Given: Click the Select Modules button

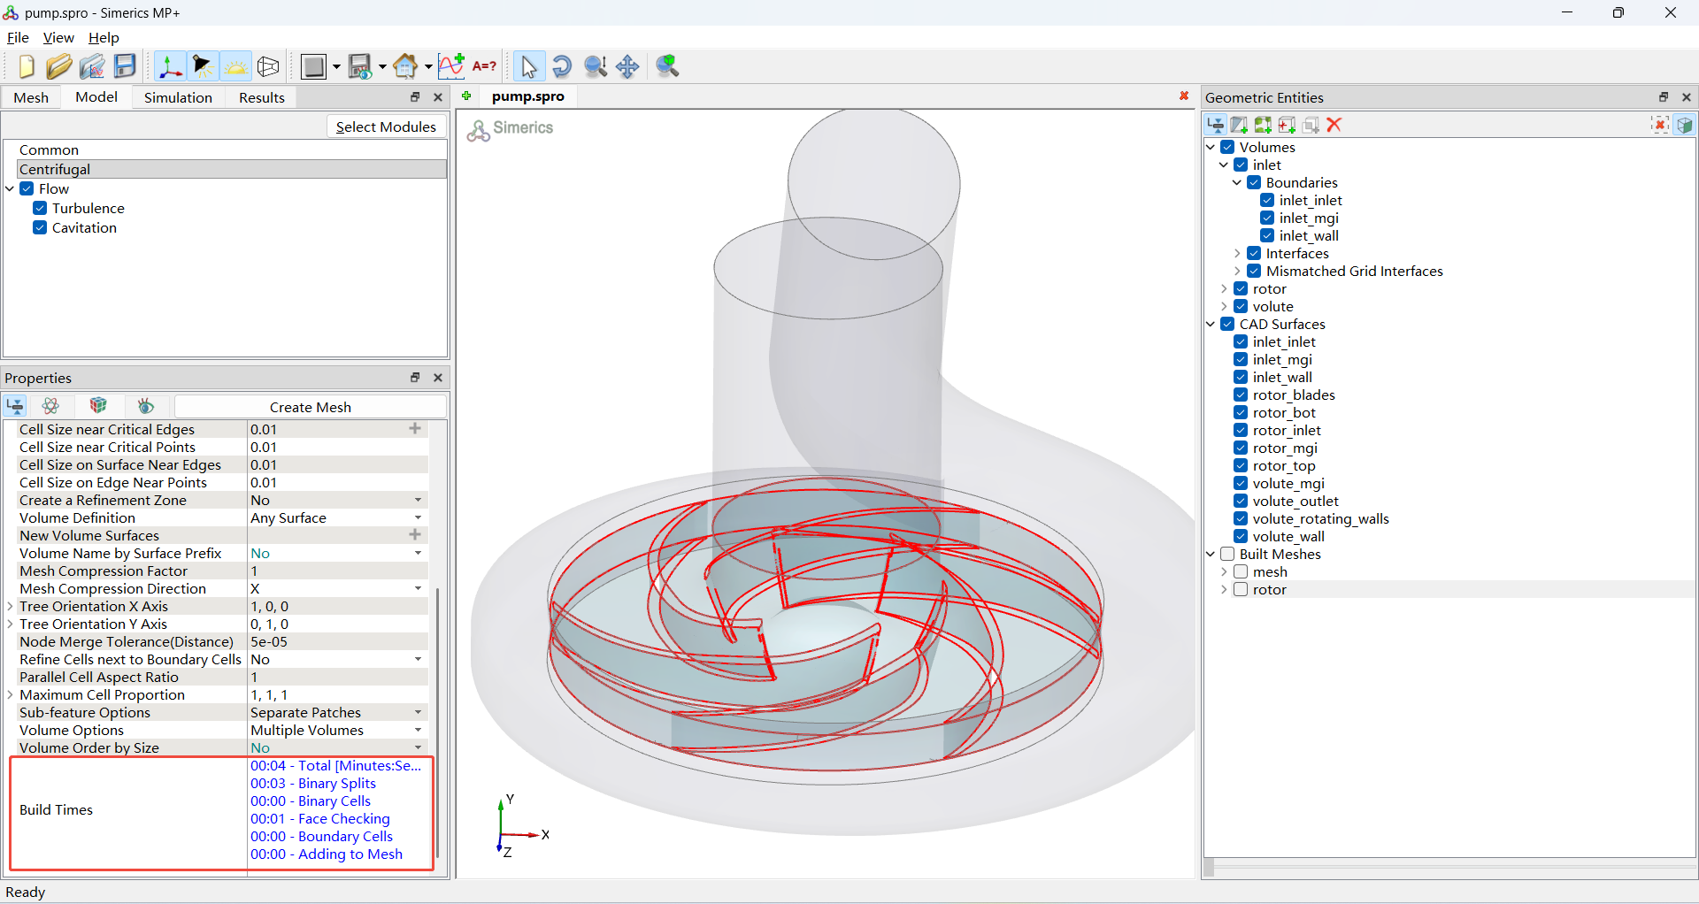Looking at the screenshot, I should (x=386, y=126).
